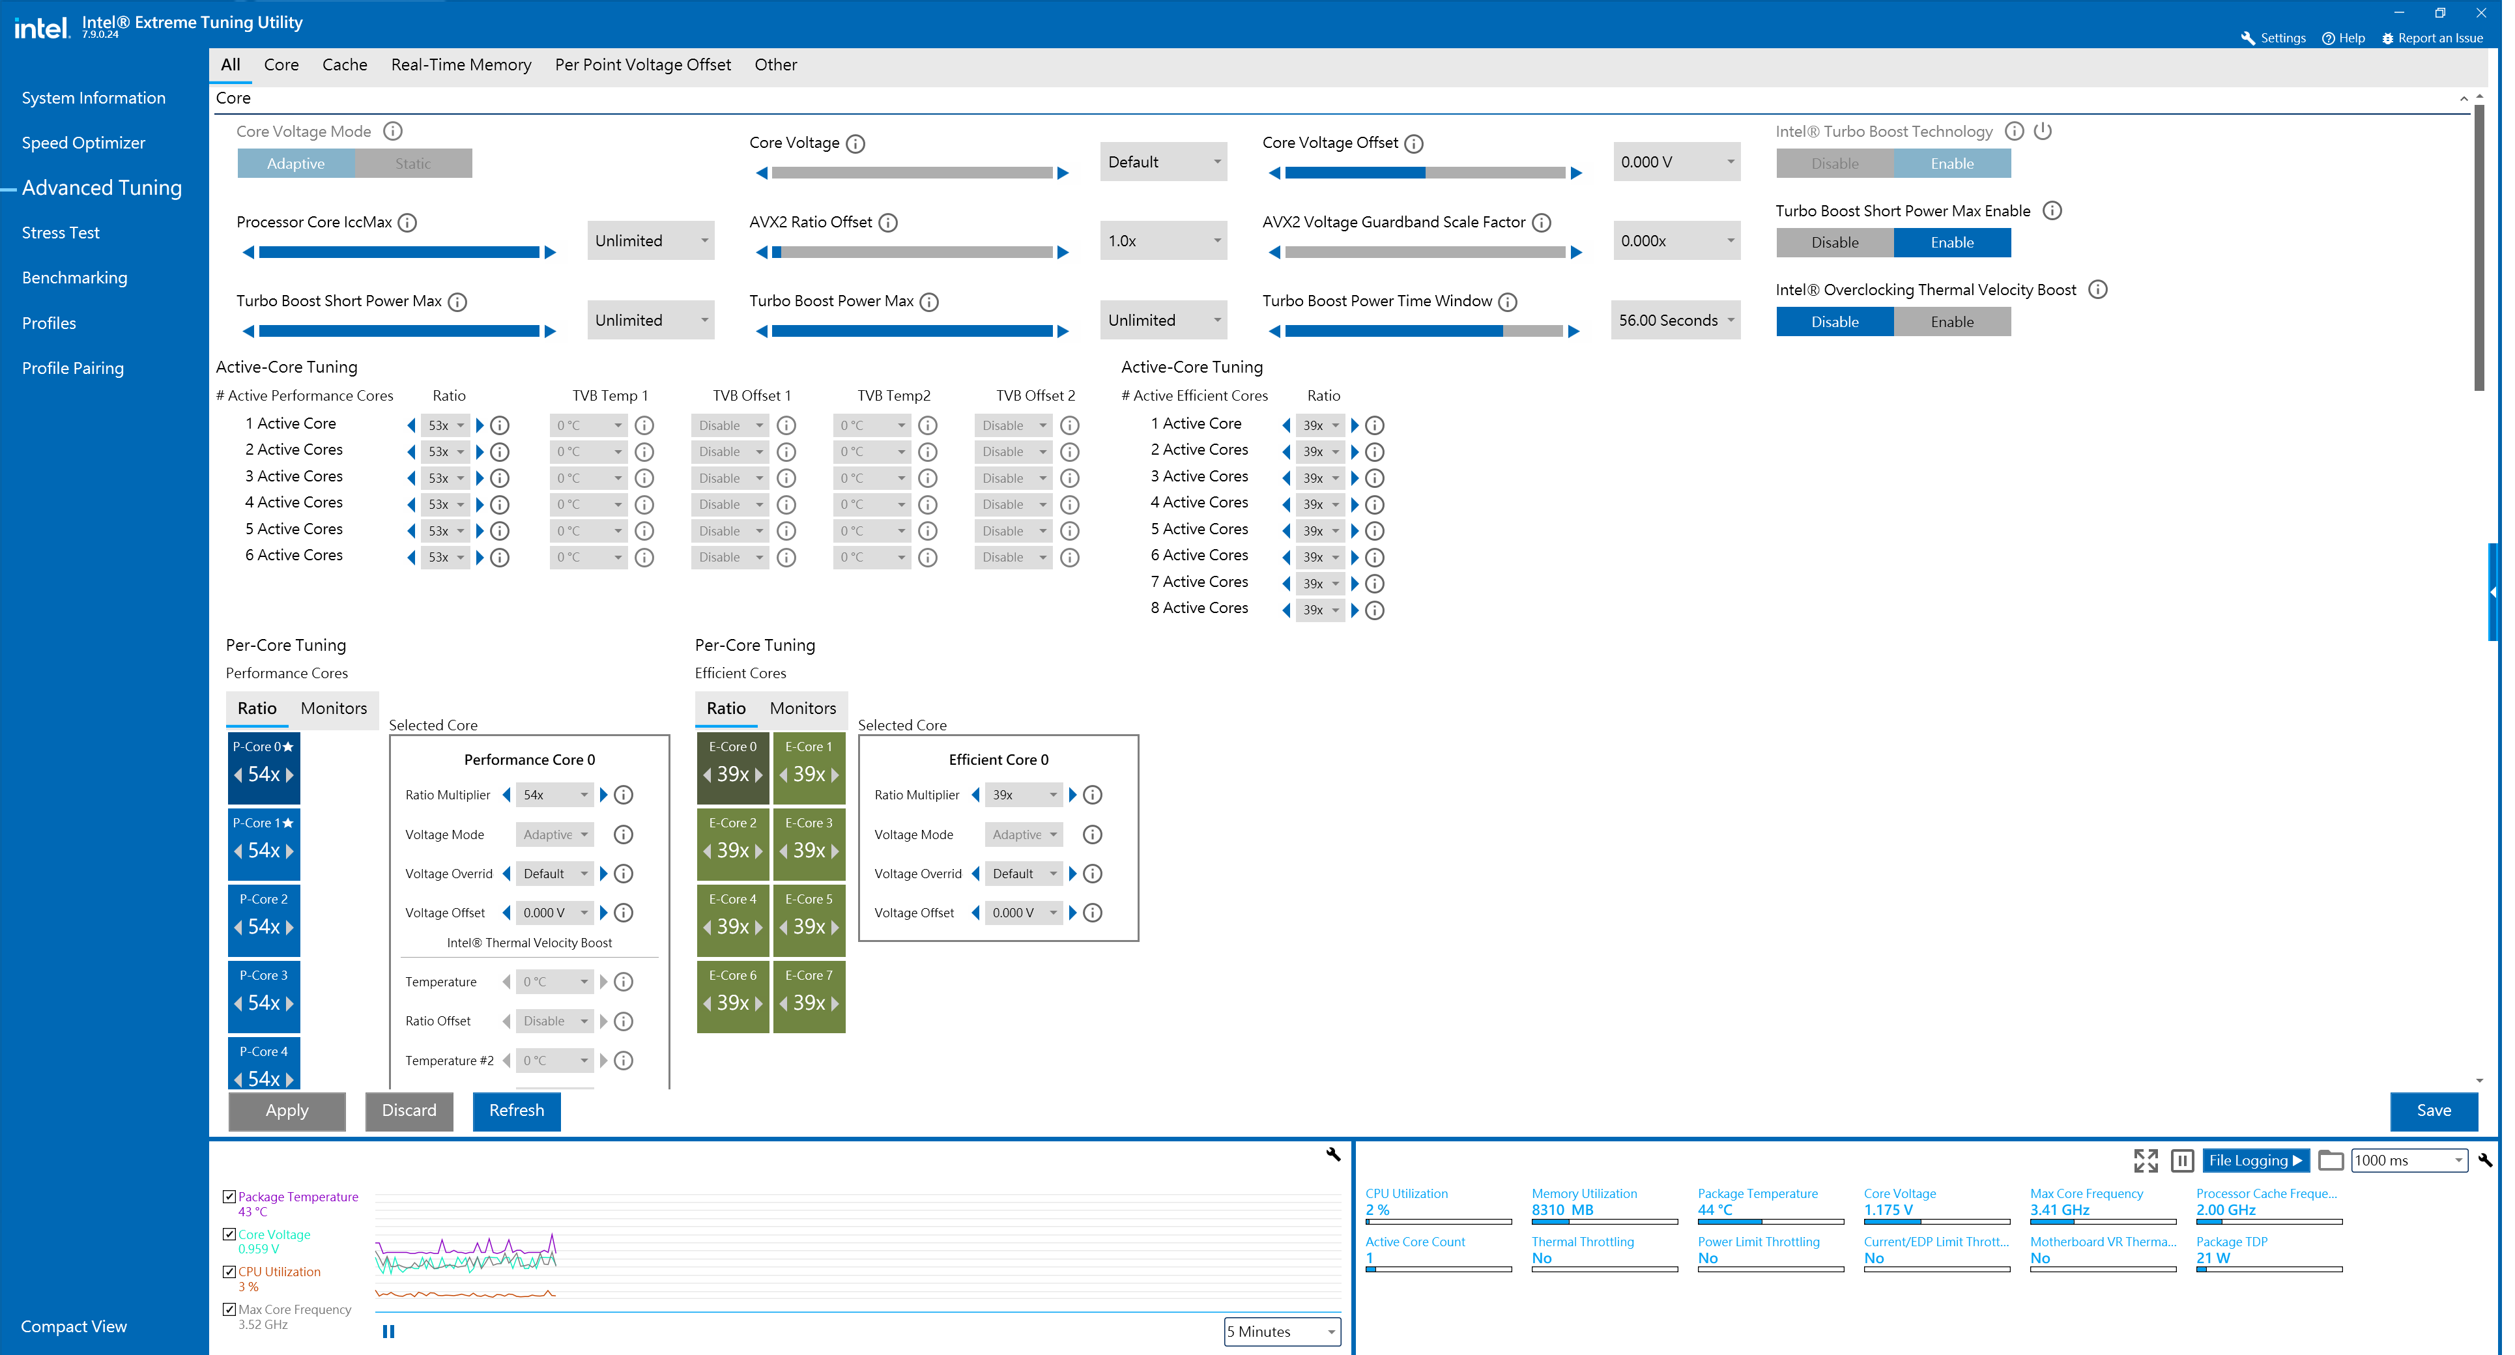This screenshot has width=2515, height=1355.
Task: Open AVX2 Ratio Offset 1.0x dropdown
Action: point(1164,241)
